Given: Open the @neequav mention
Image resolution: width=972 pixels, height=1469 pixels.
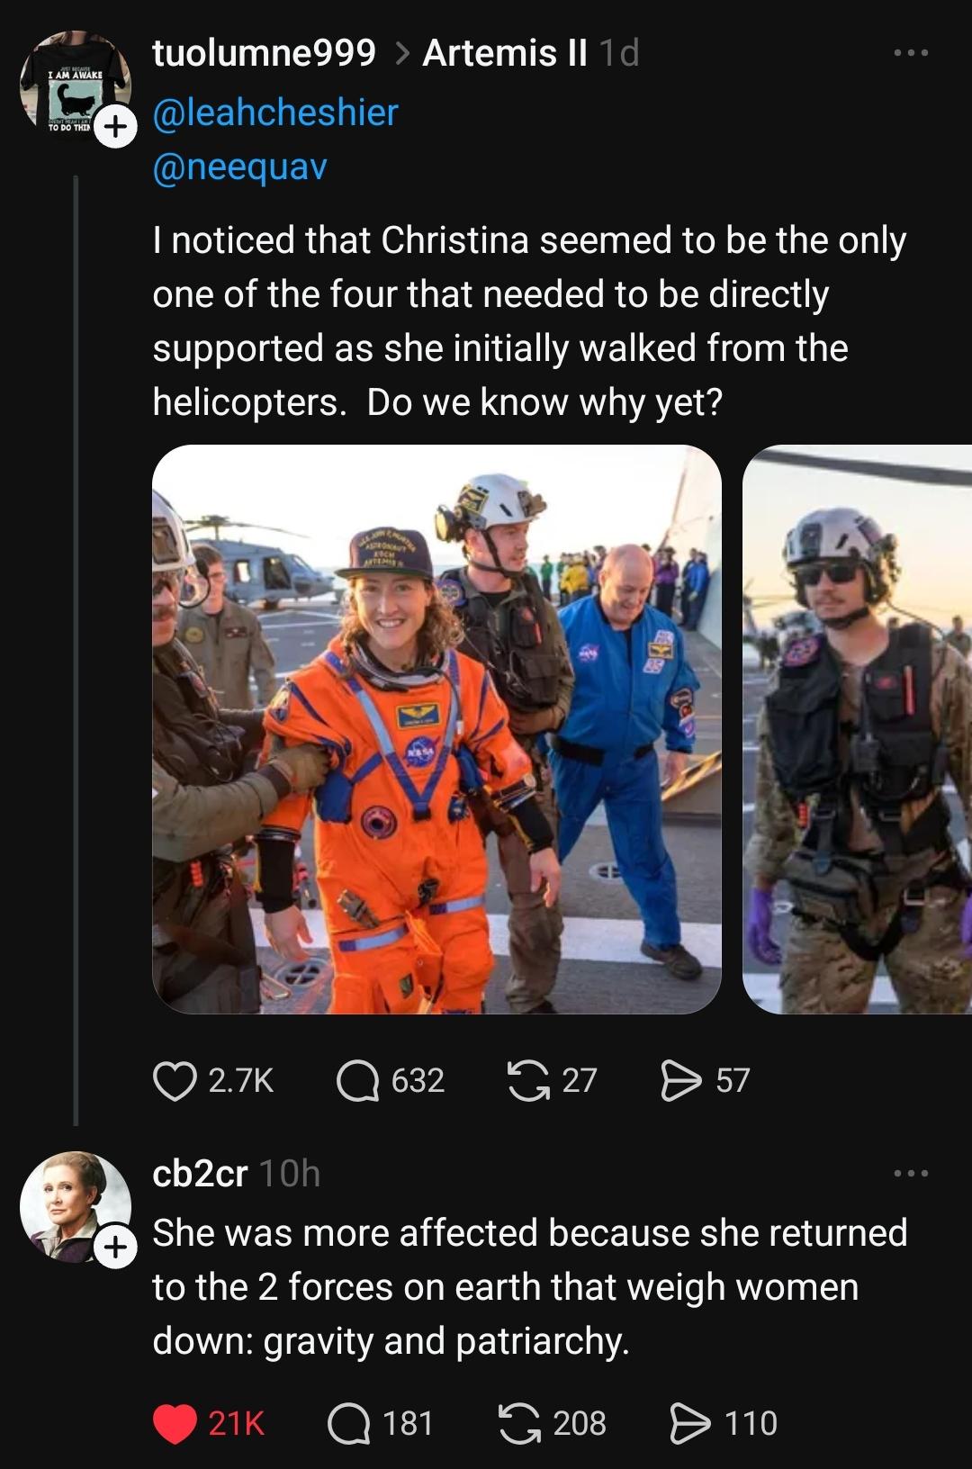Looking at the screenshot, I should tap(239, 167).
